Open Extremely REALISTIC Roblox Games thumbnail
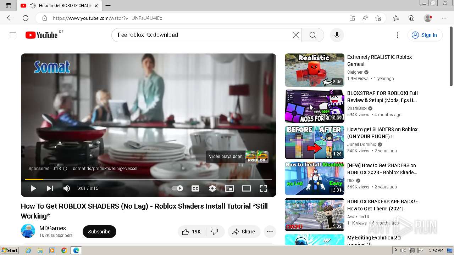 pyautogui.click(x=314, y=70)
